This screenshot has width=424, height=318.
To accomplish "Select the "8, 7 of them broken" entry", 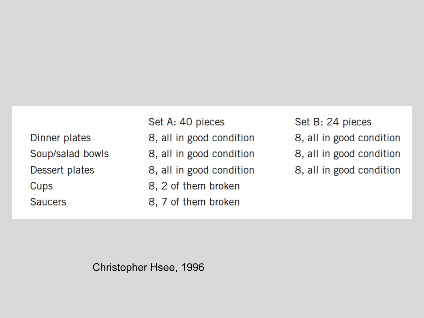I will (x=194, y=202).
